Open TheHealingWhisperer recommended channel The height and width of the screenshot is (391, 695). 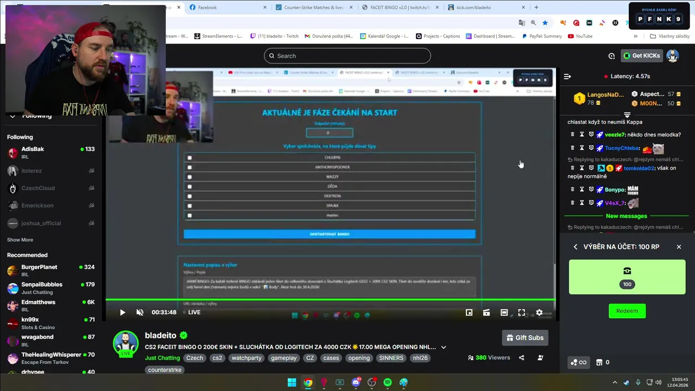[x=50, y=358]
